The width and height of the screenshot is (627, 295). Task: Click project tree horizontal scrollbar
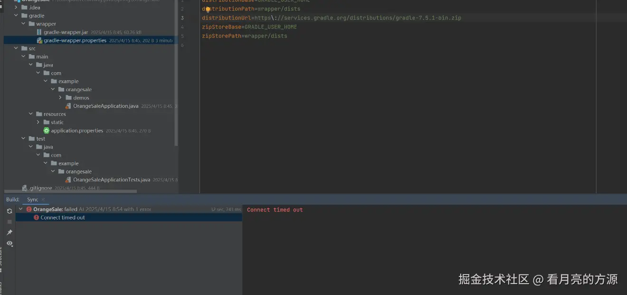click(70, 191)
